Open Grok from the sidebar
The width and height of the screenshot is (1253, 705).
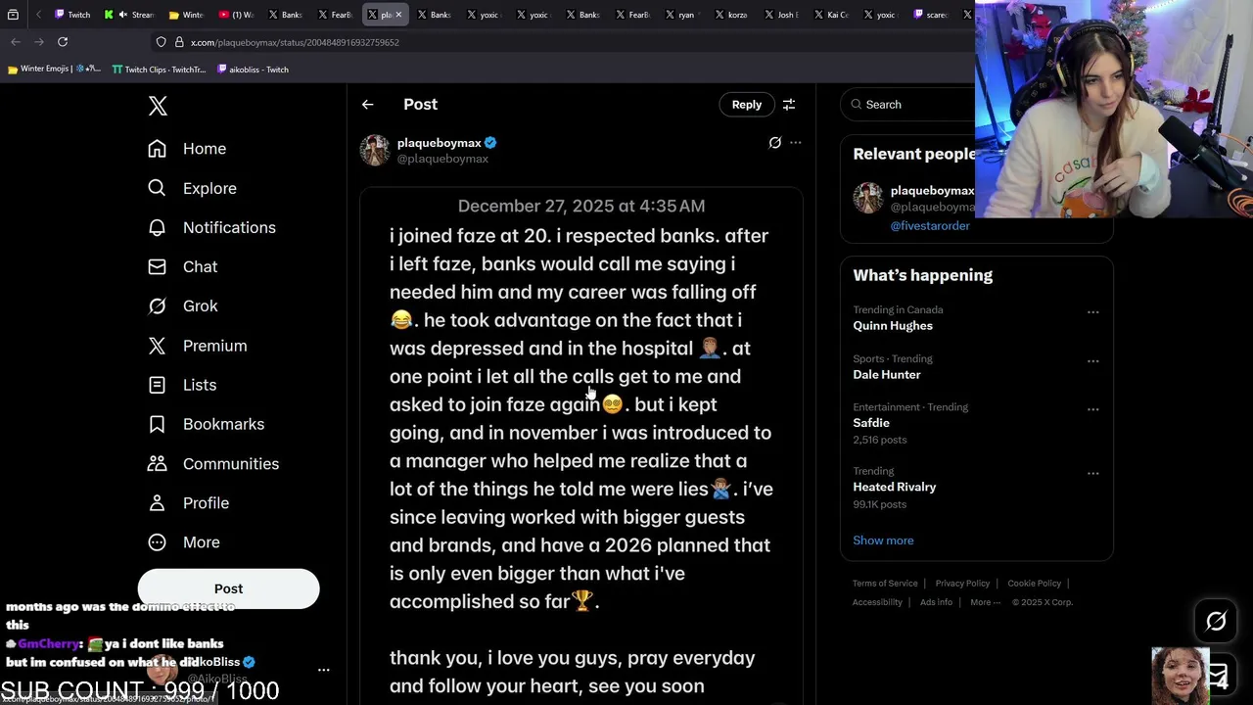pyautogui.click(x=182, y=305)
